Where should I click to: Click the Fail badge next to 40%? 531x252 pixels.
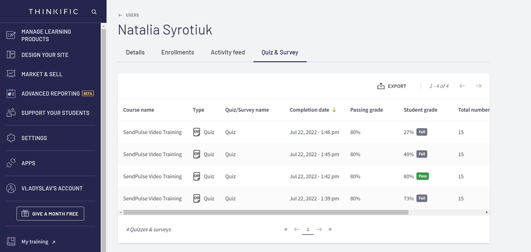422,154
